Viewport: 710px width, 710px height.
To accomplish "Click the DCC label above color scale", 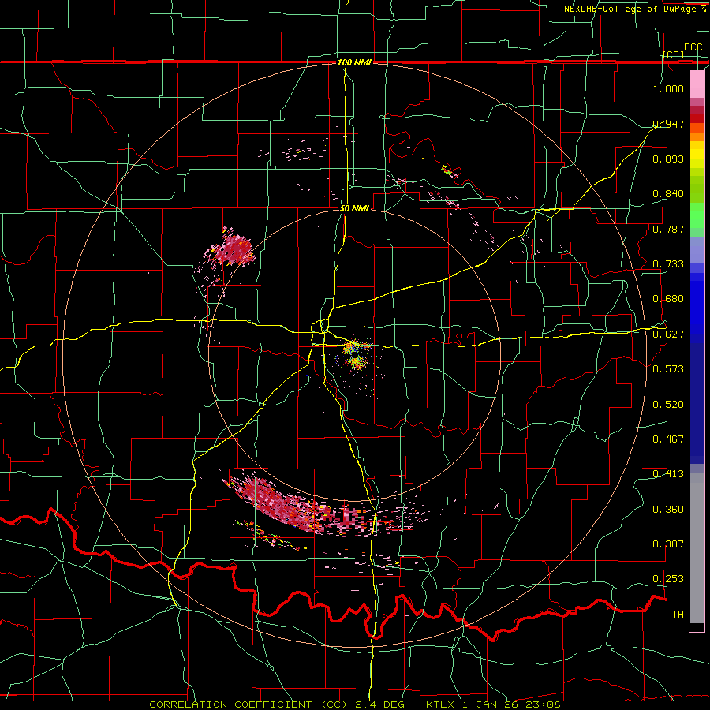I will 693,47.
